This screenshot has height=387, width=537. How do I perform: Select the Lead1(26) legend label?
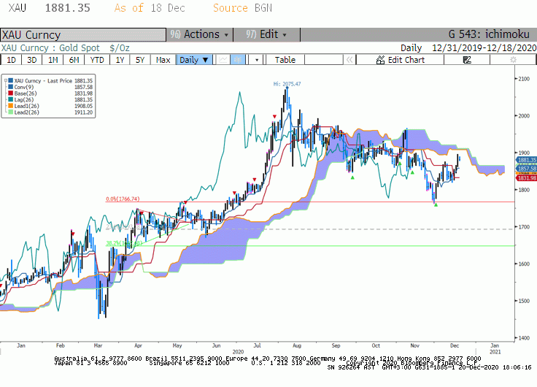[x=27, y=106]
